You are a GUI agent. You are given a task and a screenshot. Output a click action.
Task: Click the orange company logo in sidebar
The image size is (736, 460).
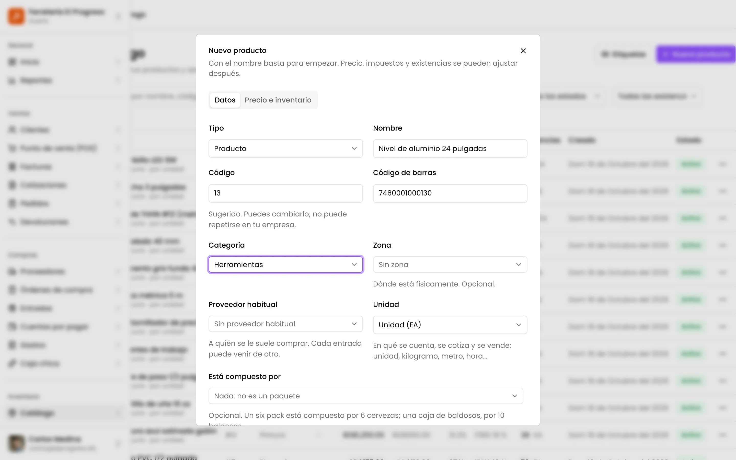(16, 16)
